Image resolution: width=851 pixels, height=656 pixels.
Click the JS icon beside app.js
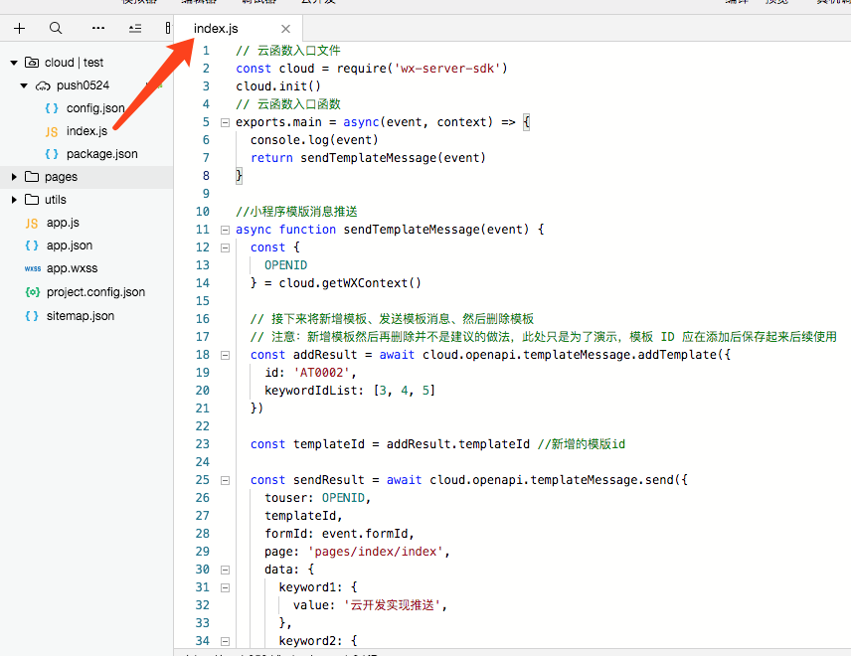pos(32,223)
